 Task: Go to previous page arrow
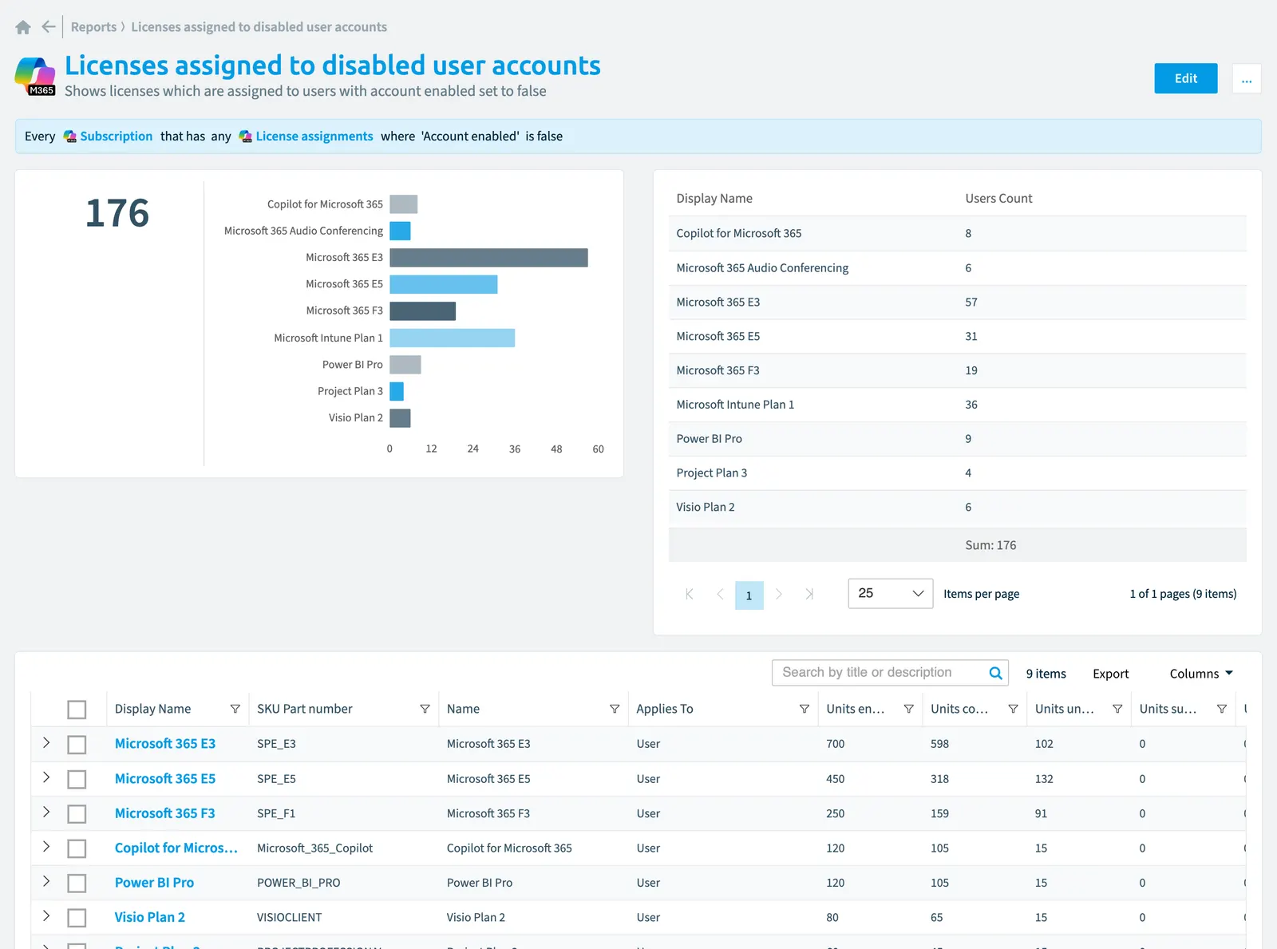[x=720, y=594]
